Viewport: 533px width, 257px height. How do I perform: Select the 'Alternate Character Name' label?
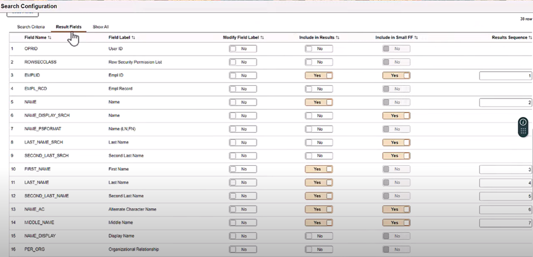point(132,209)
